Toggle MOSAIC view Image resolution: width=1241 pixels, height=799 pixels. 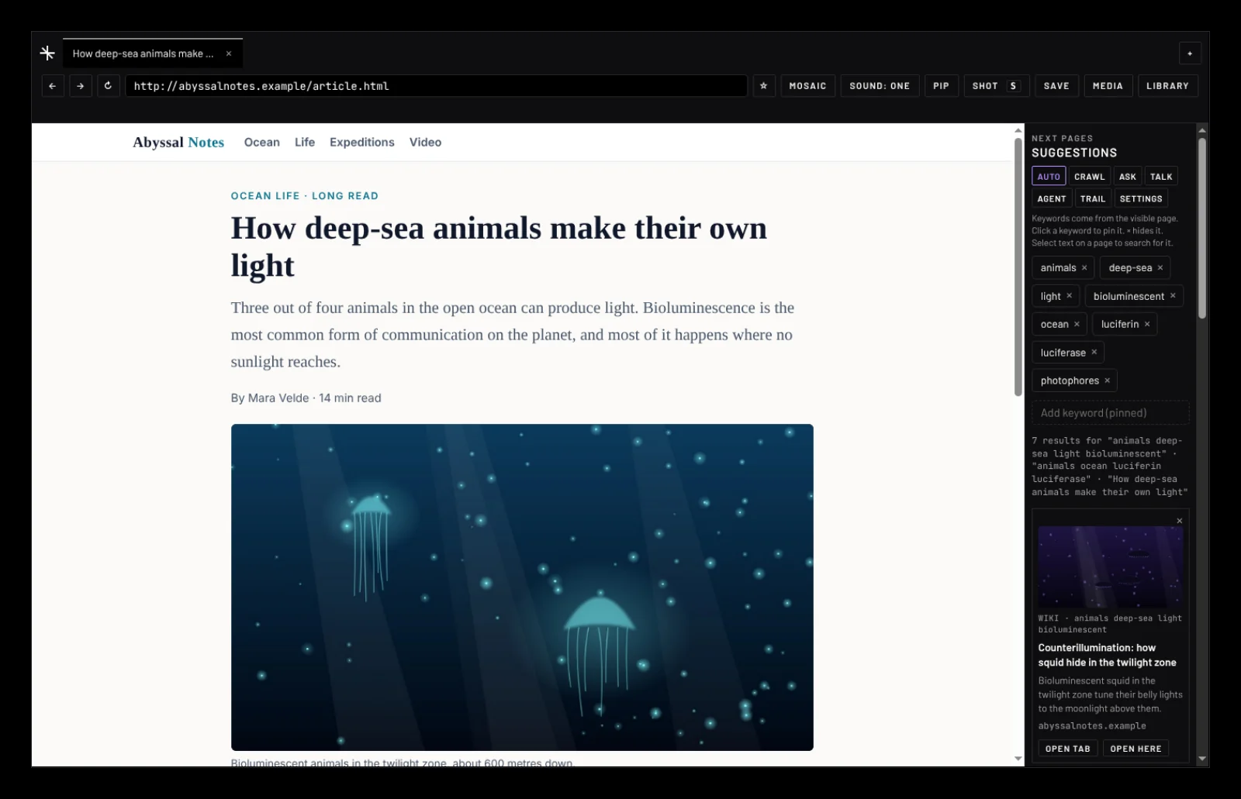tap(807, 86)
